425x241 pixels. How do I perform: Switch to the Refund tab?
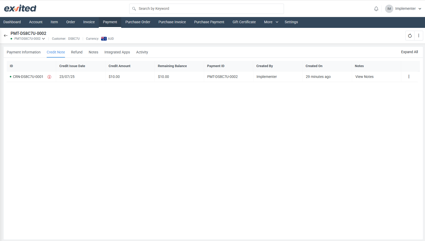pos(77,52)
